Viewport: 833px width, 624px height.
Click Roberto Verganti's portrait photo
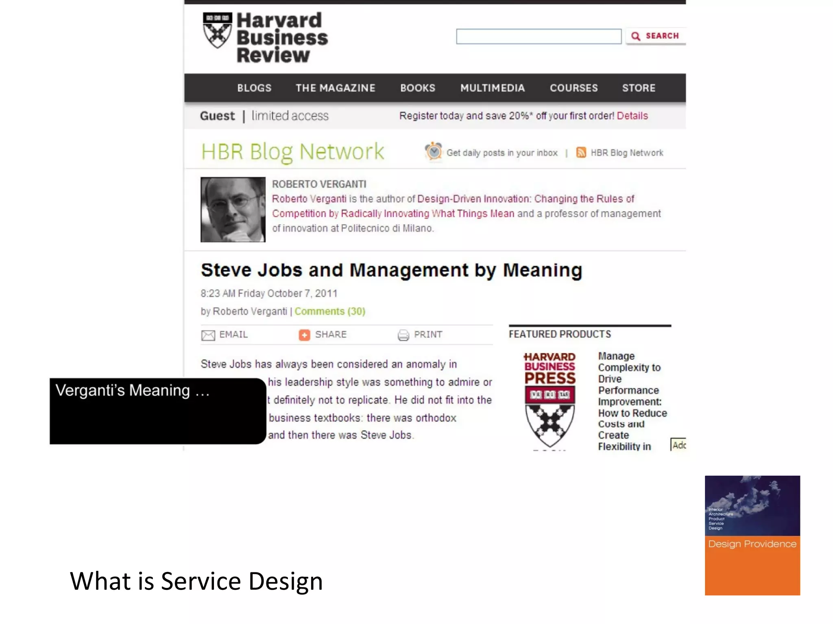click(233, 210)
